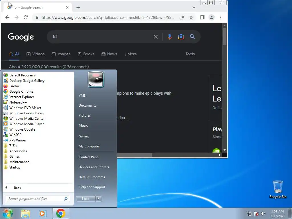The width and height of the screenshot is (292, 219).
Task: Go back in Chrome
Action: pyautogui.click(x=7, y=17)
